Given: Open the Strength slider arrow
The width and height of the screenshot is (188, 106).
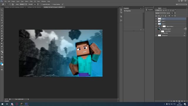Looking at the screenshot, I should click(38, 4).
